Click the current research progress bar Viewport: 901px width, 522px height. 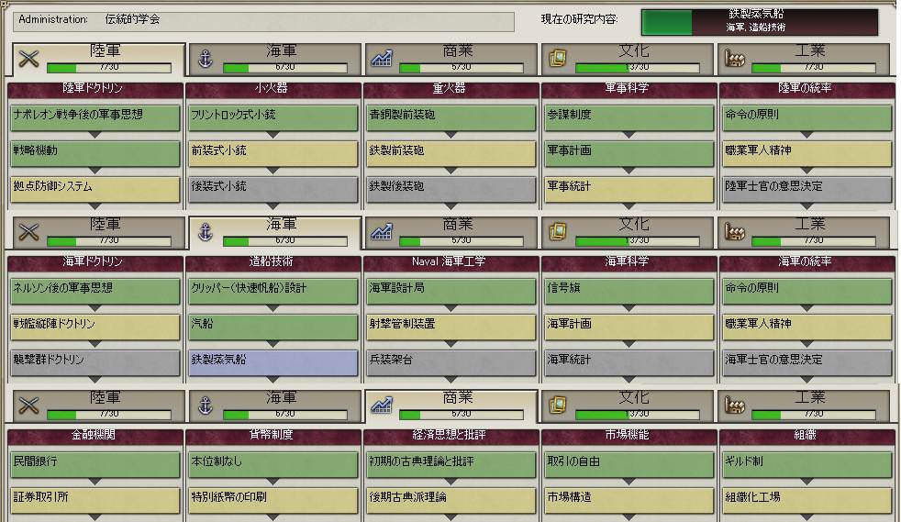coord(759,21)
